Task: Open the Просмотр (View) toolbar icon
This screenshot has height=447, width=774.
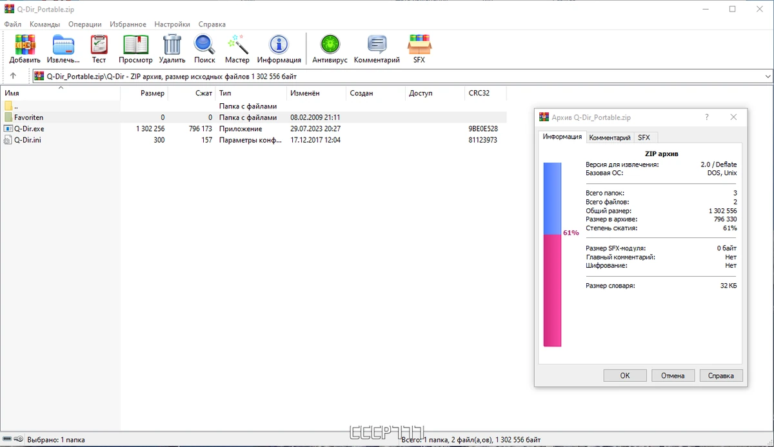Action: point(135,45)
